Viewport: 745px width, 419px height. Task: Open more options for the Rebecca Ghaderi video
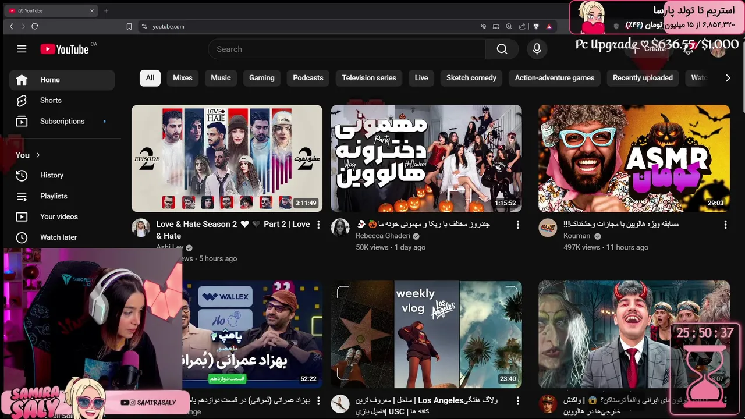518,225
